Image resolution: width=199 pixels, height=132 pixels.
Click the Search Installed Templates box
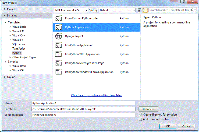point(169,10)
